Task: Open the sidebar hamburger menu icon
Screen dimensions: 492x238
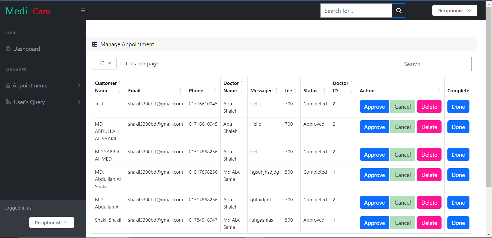Action: click(x=83, y=10)
